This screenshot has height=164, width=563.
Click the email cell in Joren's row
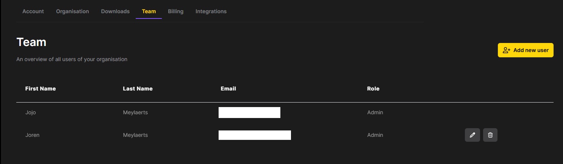tap(255, 135)
